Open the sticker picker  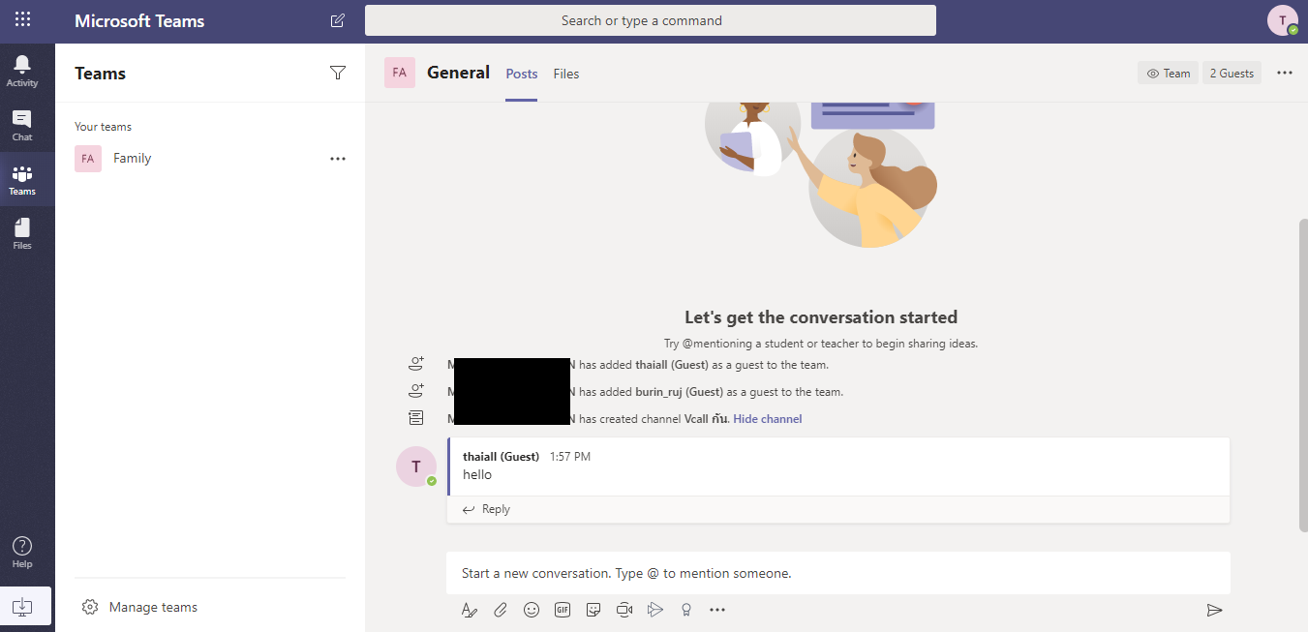(593, 610)
